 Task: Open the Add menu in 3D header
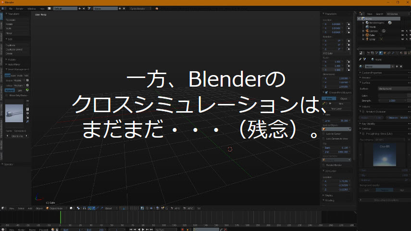(x=30, y=208)
